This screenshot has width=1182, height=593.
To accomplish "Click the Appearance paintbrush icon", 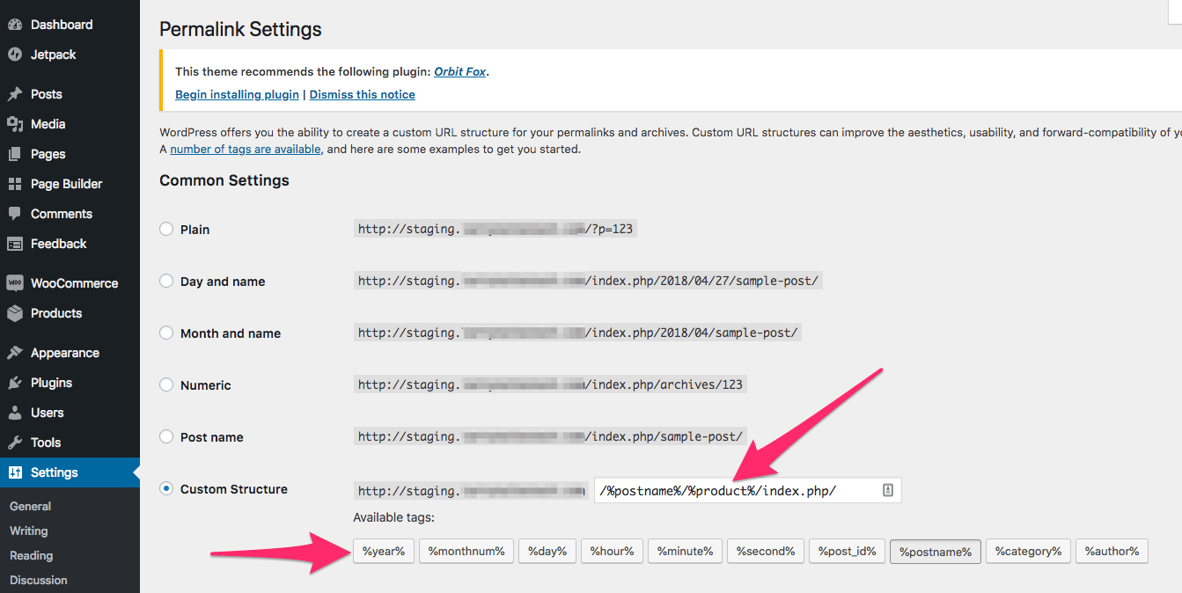I will point(15,353).
